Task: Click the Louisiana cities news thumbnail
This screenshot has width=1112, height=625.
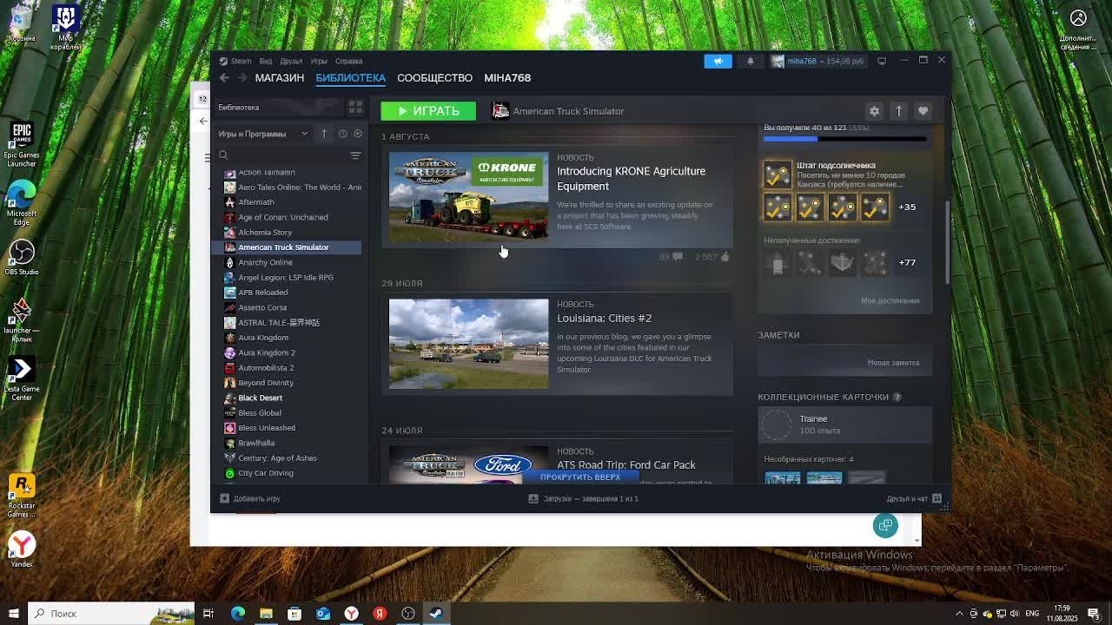Action: 468,344
